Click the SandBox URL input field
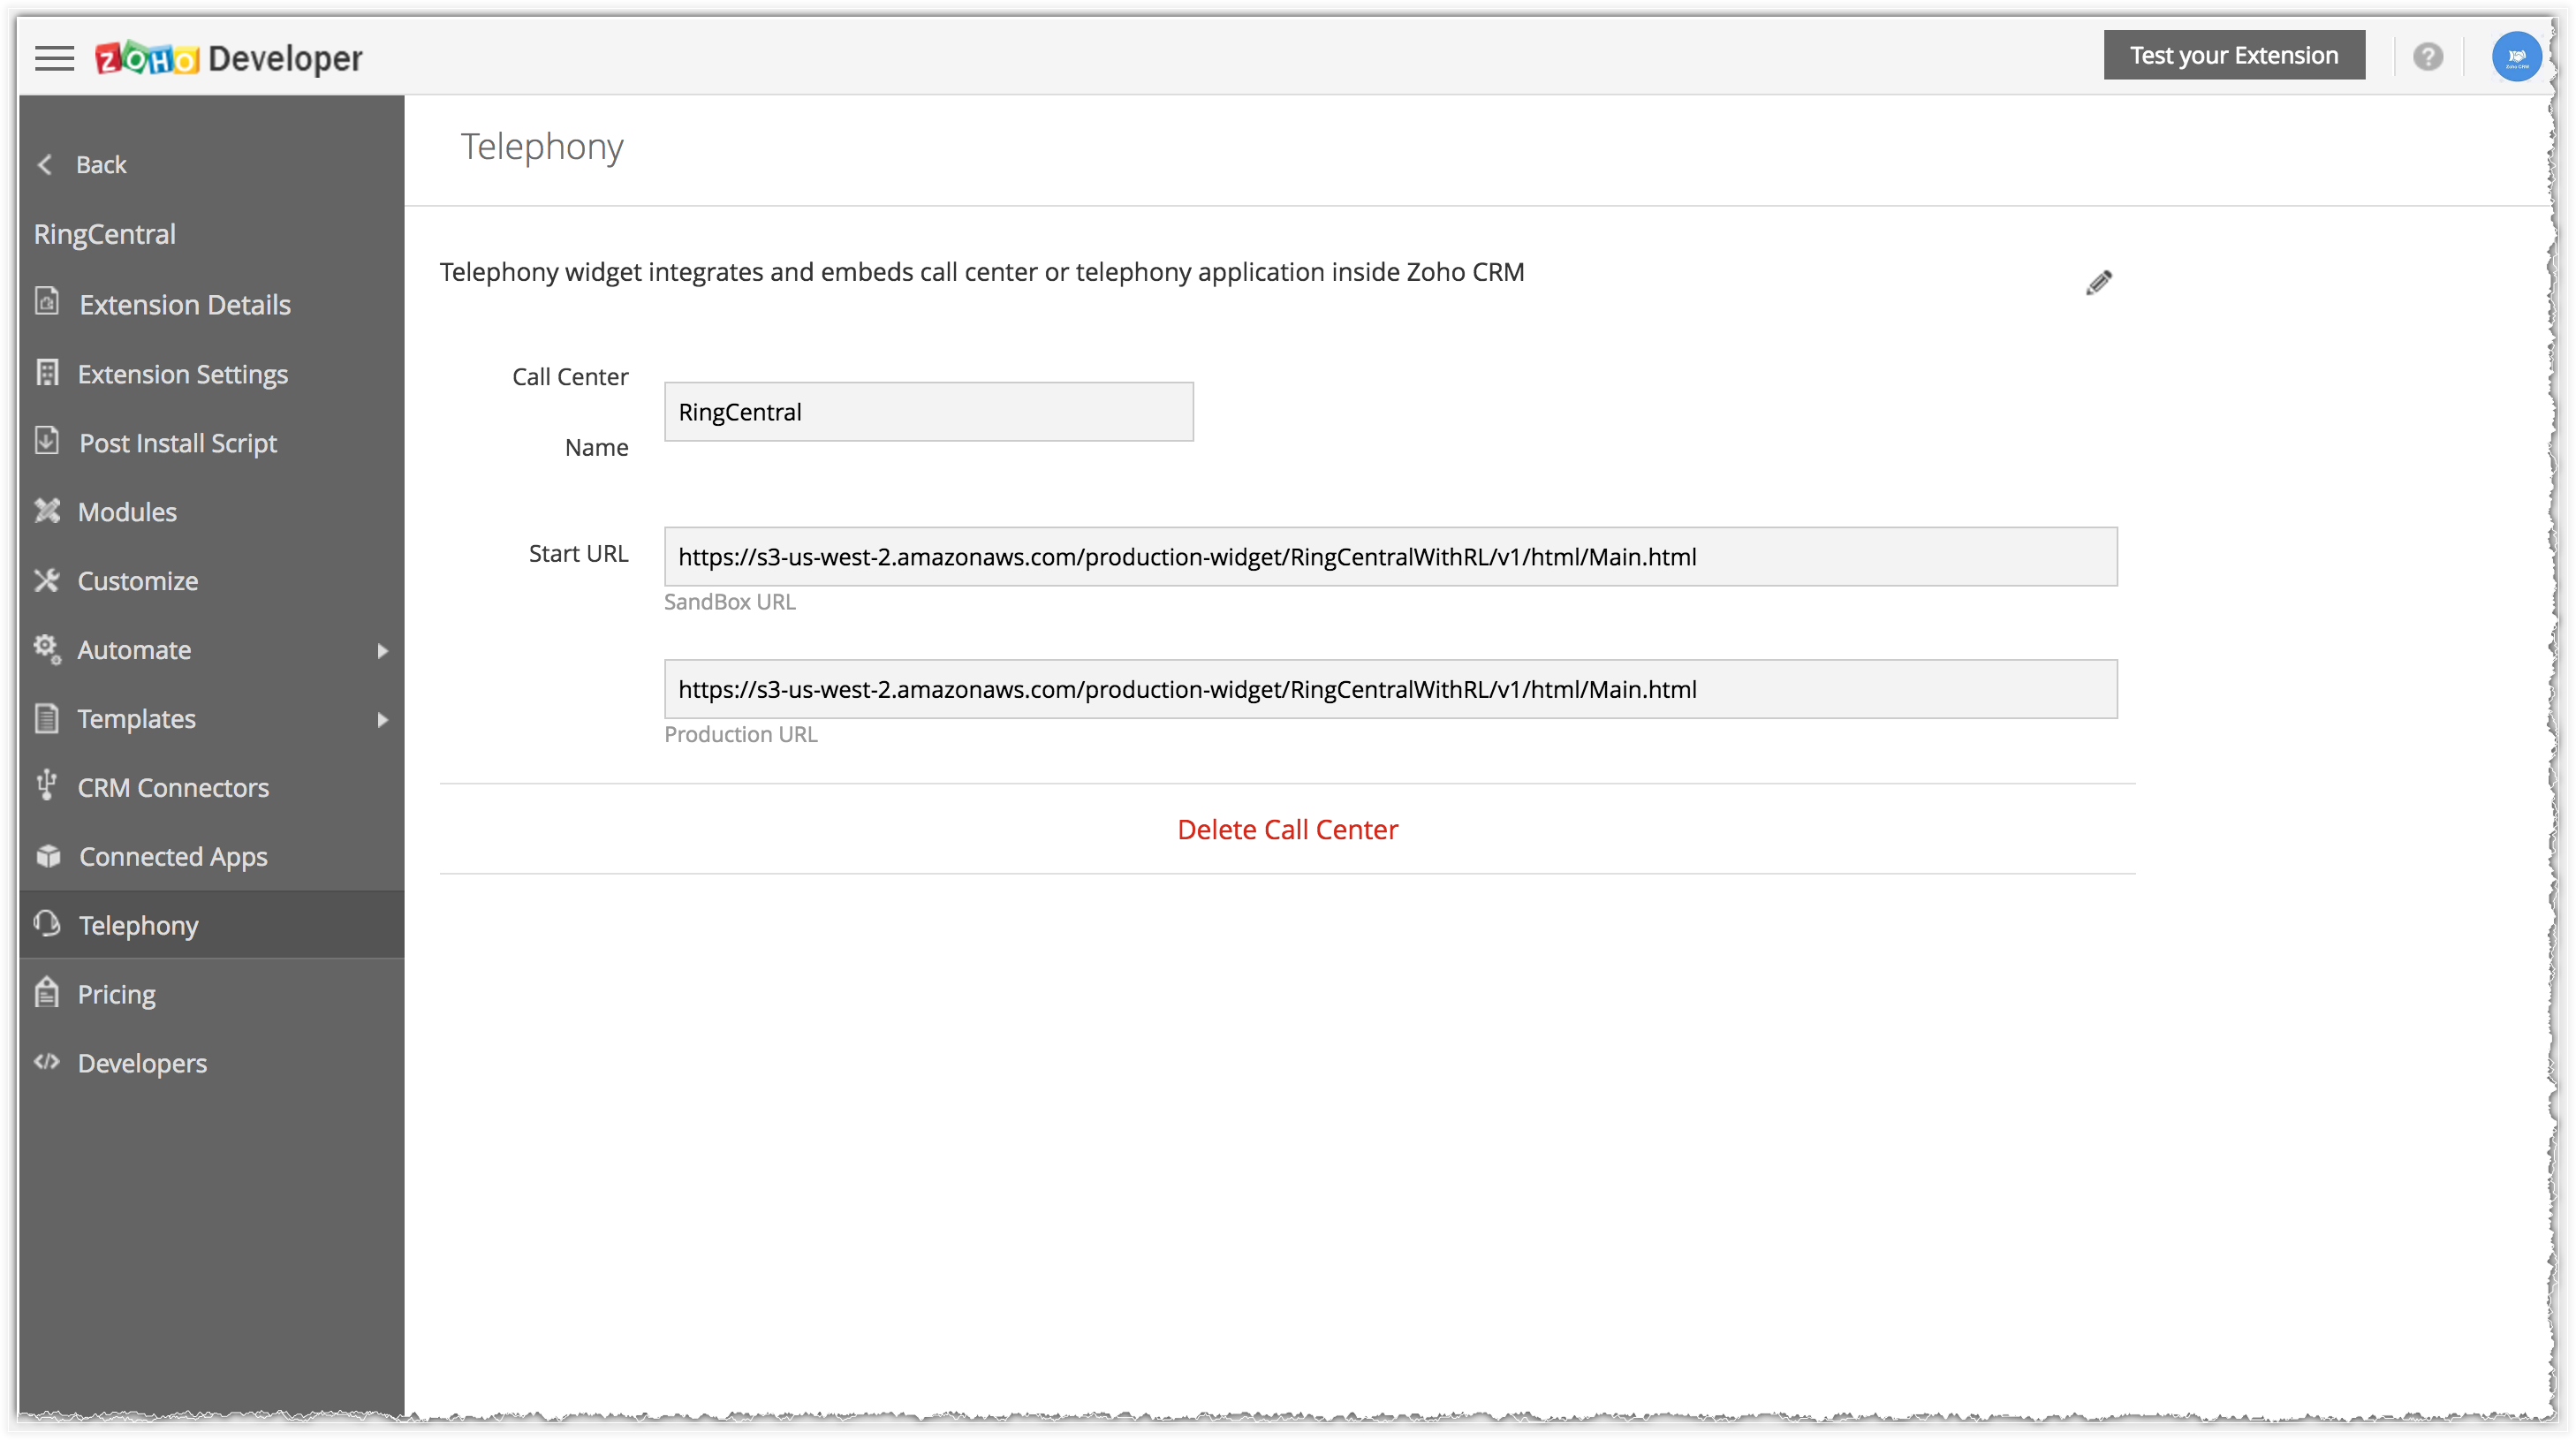The height and width of the screenshot is (1440, 2576). coord(1389,556)
